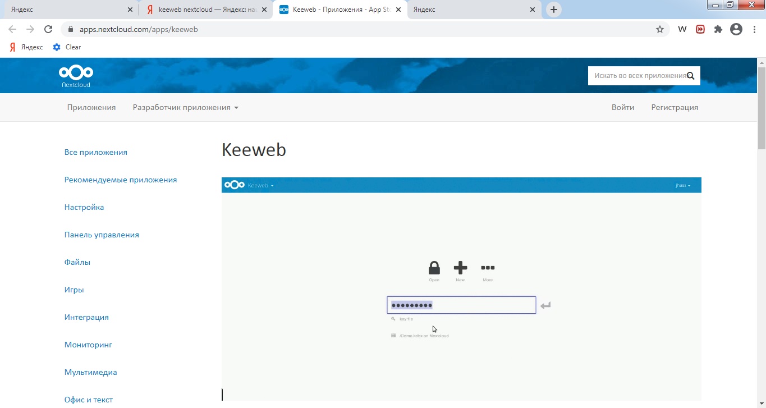
Task: Click the key file icon below the password field
Action: click(x=393, y=318)
